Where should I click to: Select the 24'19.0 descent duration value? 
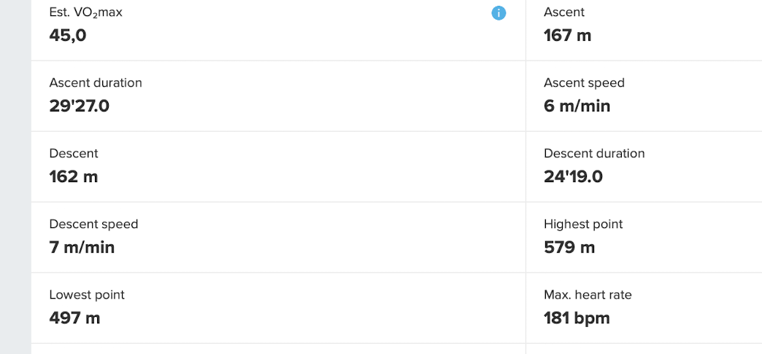pos(573,177)
